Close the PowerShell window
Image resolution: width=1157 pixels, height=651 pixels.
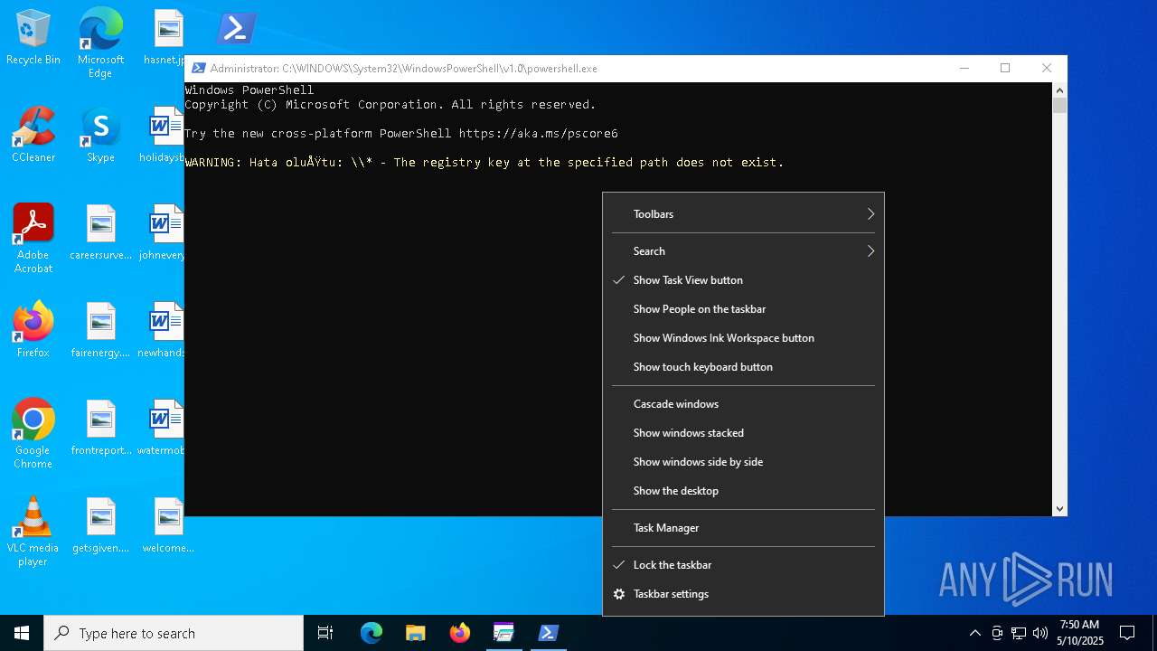1047,68
